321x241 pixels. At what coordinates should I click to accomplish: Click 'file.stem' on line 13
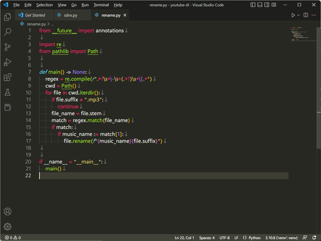pos(91,114)
